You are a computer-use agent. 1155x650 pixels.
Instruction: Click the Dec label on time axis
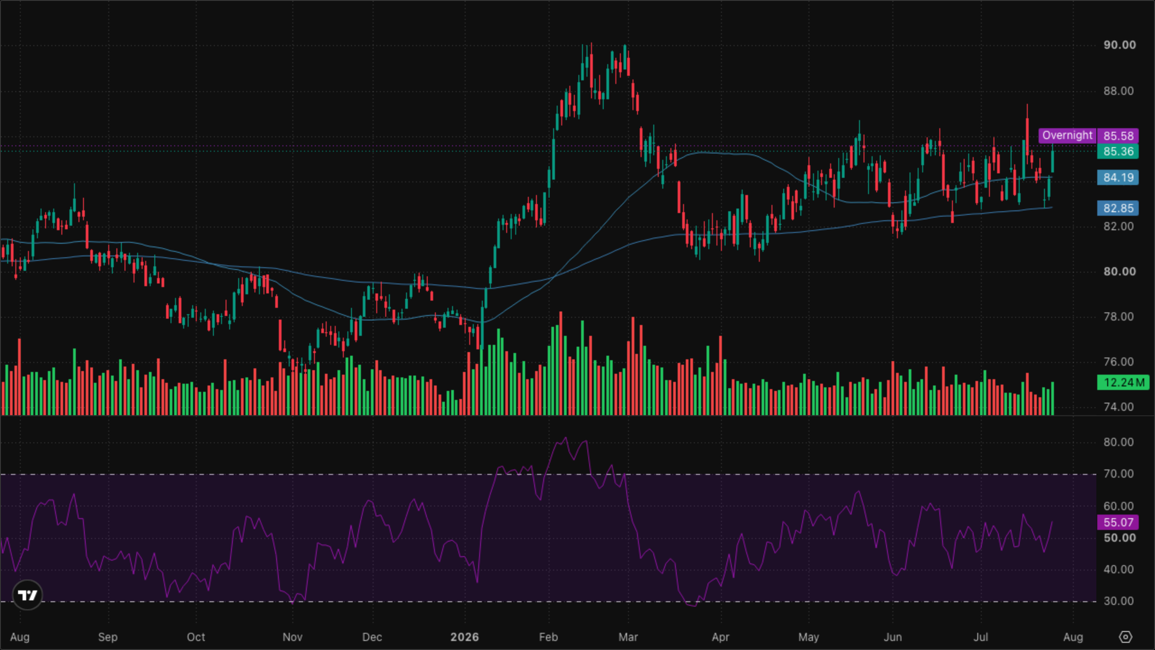point(372,637)
